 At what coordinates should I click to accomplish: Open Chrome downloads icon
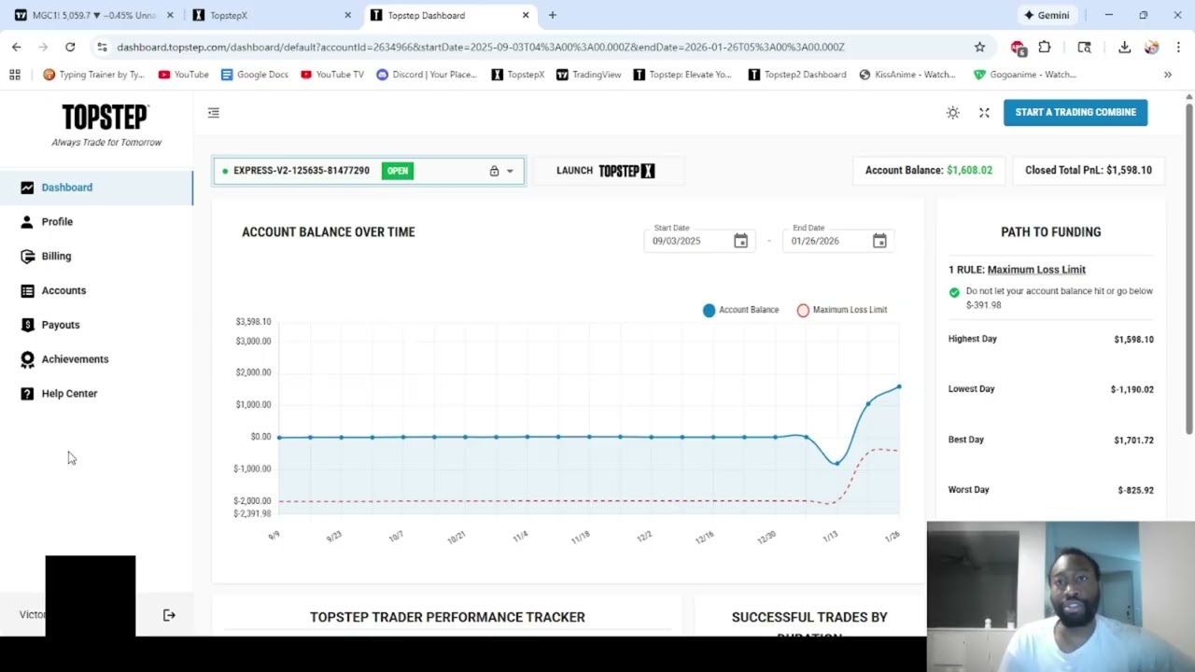(1124, 47)
